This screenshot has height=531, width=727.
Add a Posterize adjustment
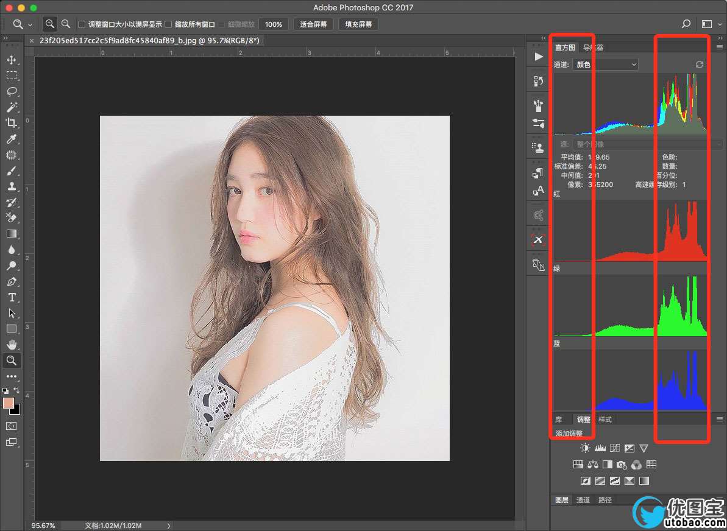click(x=600, y=481)
